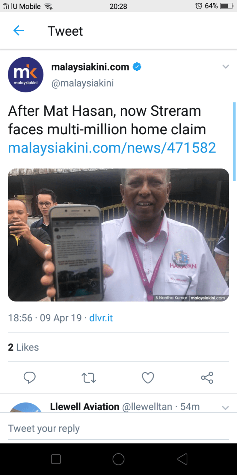Retweet using the retweet icon

coord(89,378)
